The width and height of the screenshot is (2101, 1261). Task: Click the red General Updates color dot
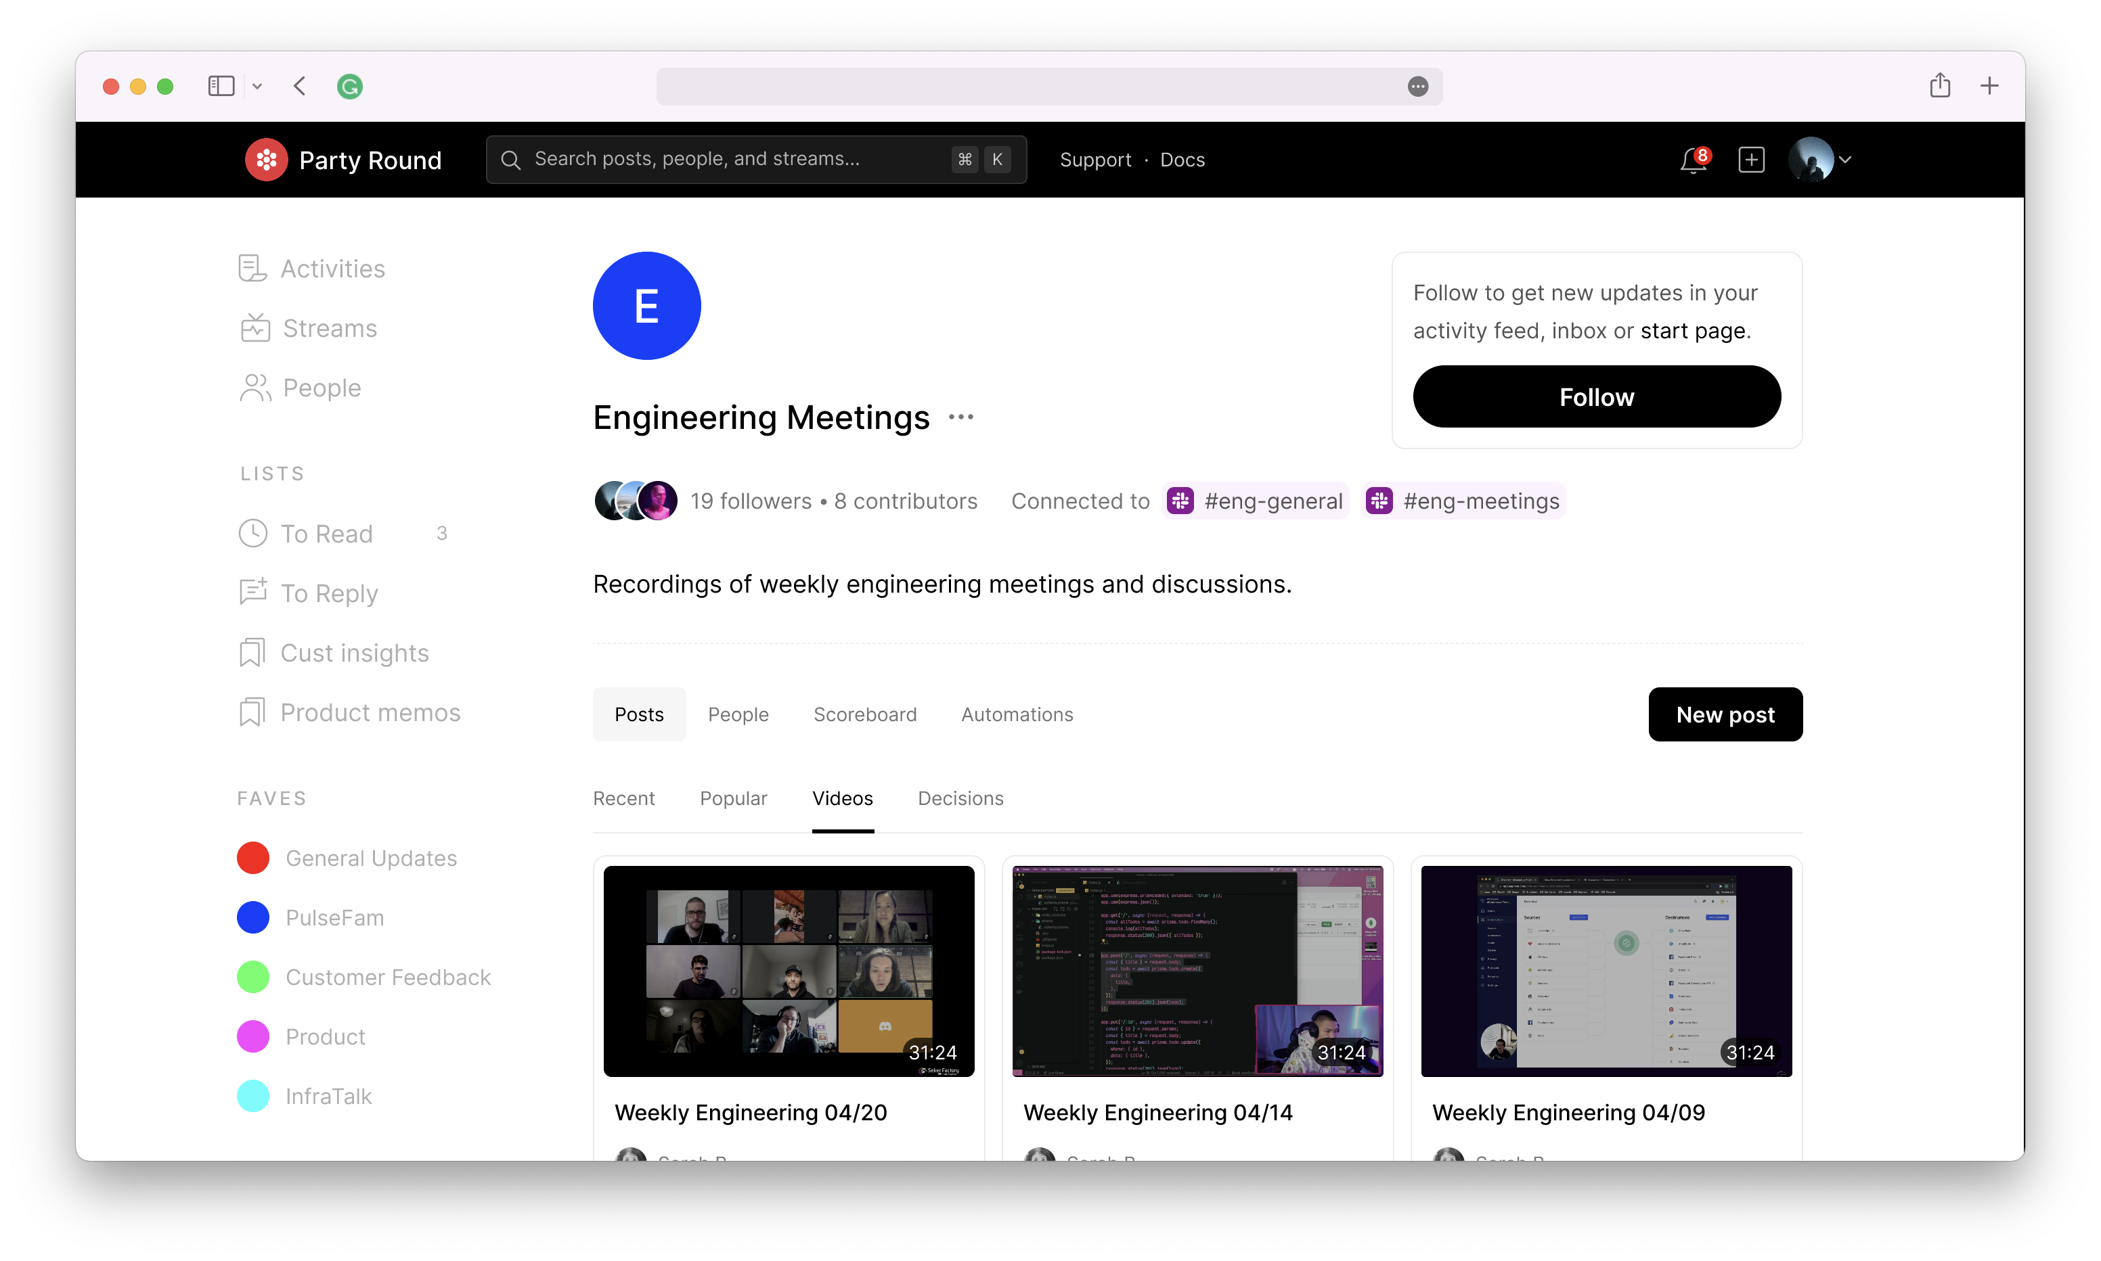(x=253, y=858)
